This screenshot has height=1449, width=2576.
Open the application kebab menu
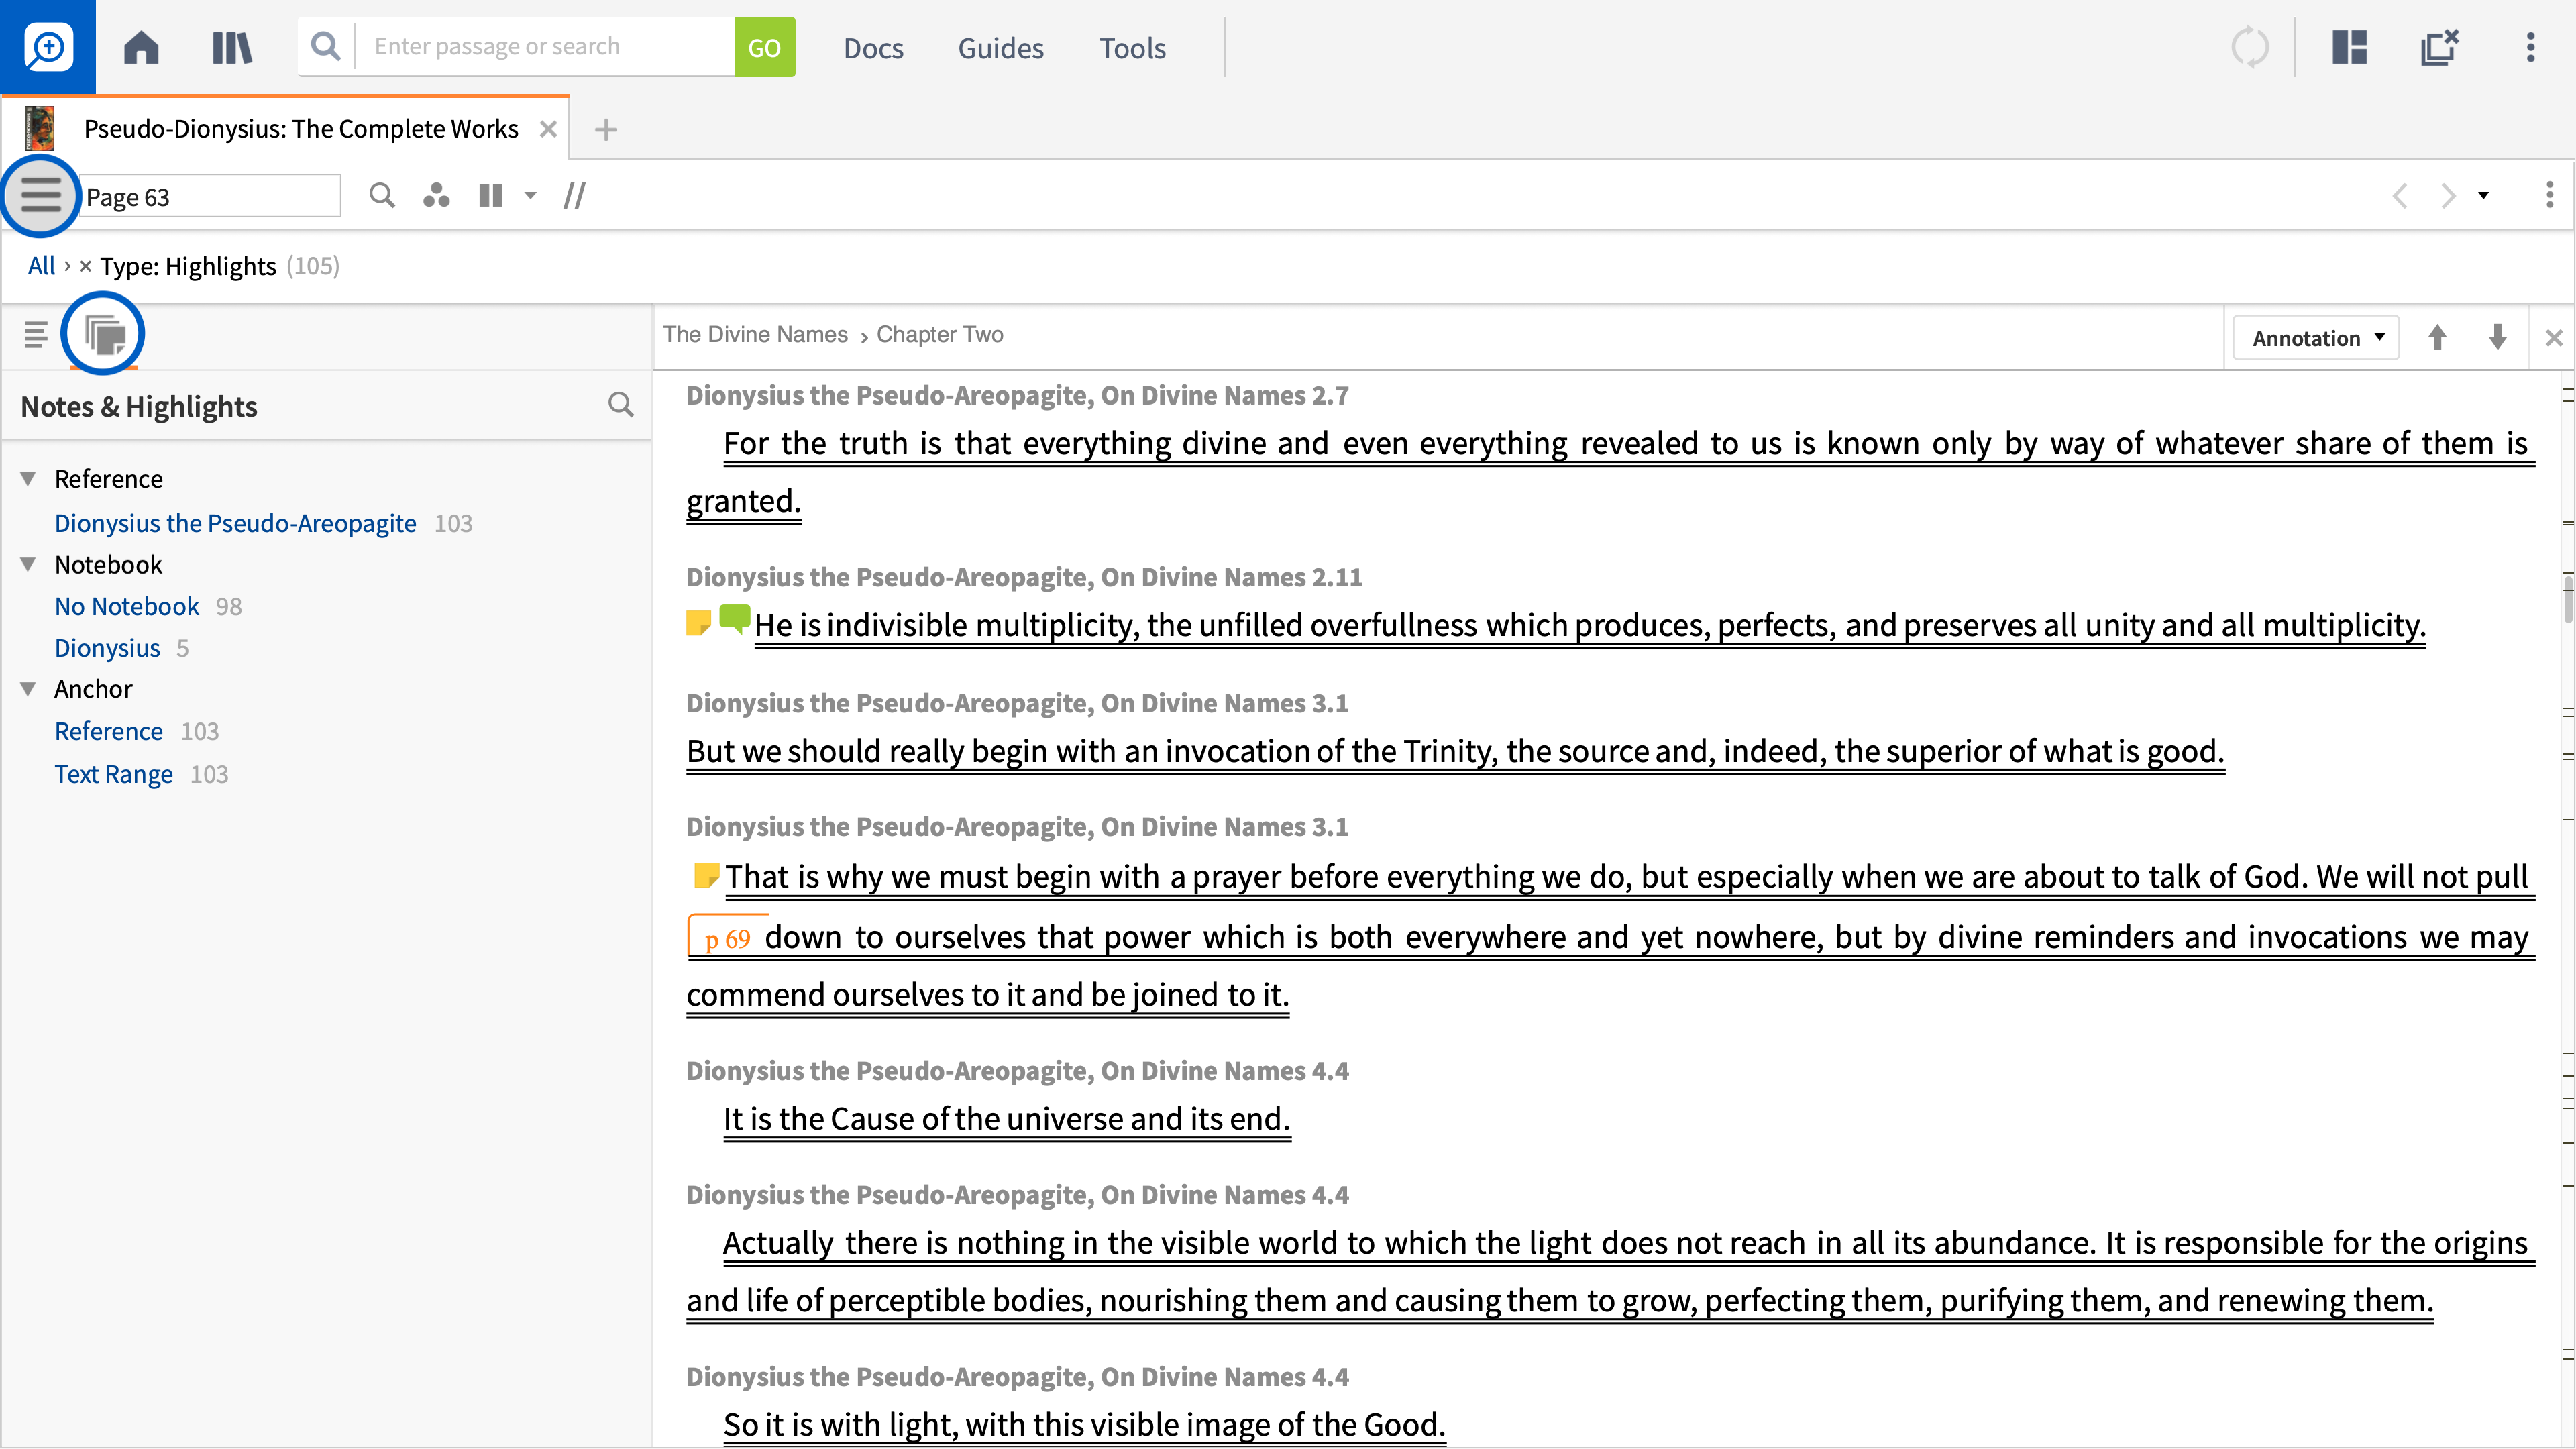point(2531,47)
